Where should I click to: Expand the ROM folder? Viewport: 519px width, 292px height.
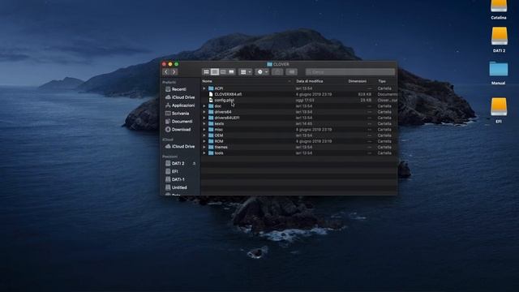[x=204, y=141]
